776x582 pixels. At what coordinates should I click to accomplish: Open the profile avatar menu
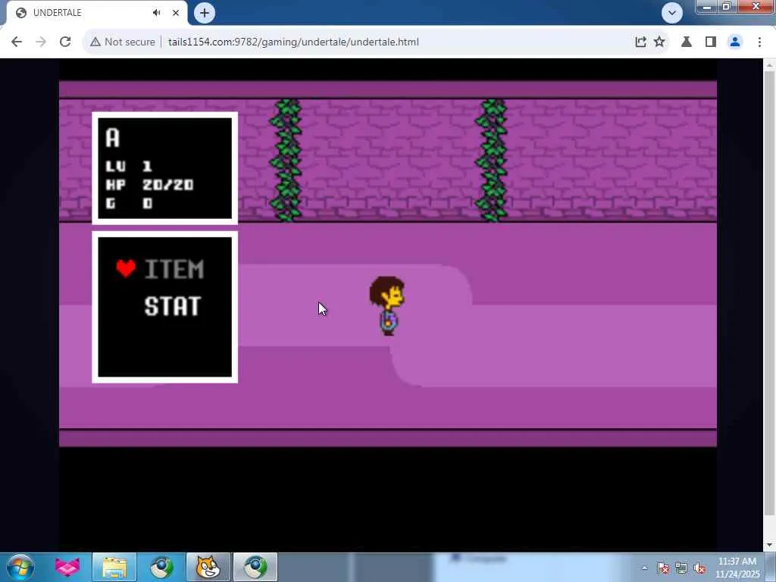735,42
